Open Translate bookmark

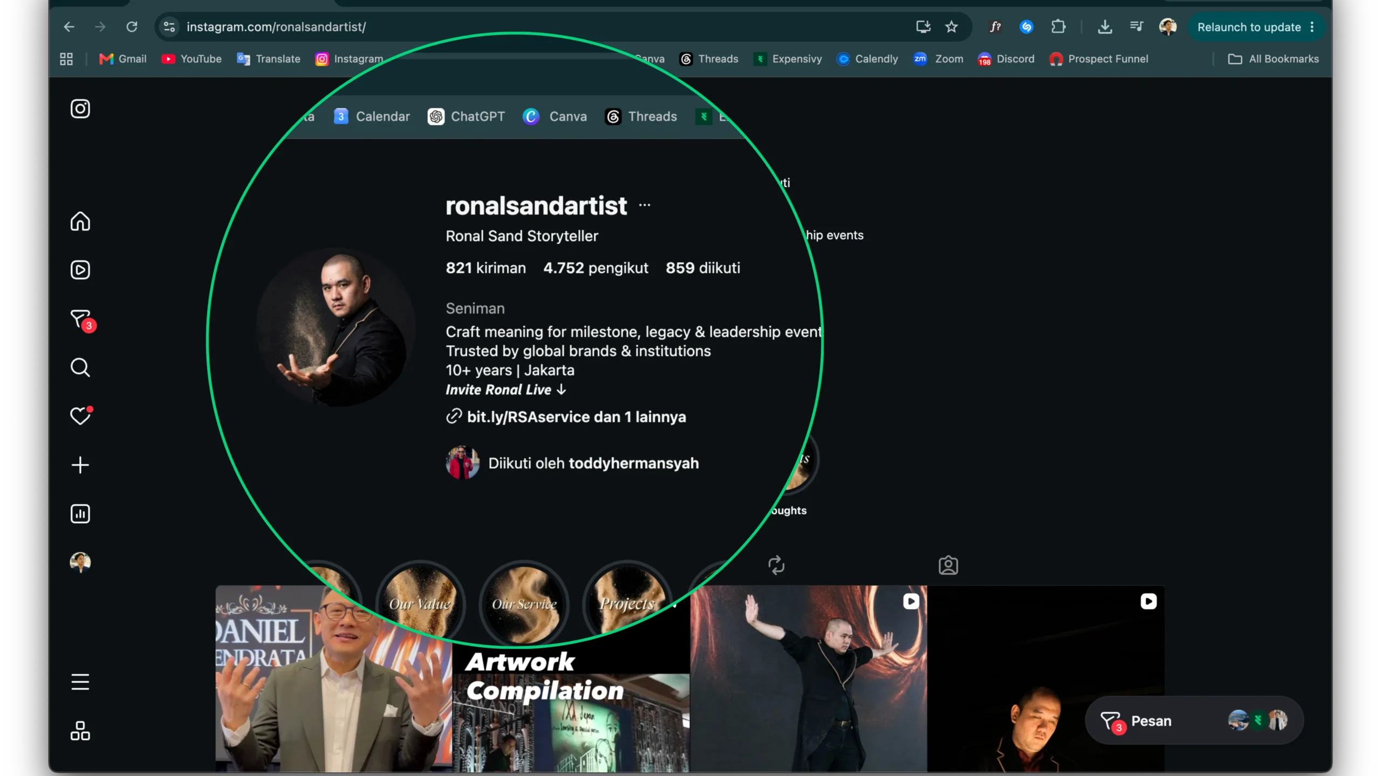[x=269, y=59]
